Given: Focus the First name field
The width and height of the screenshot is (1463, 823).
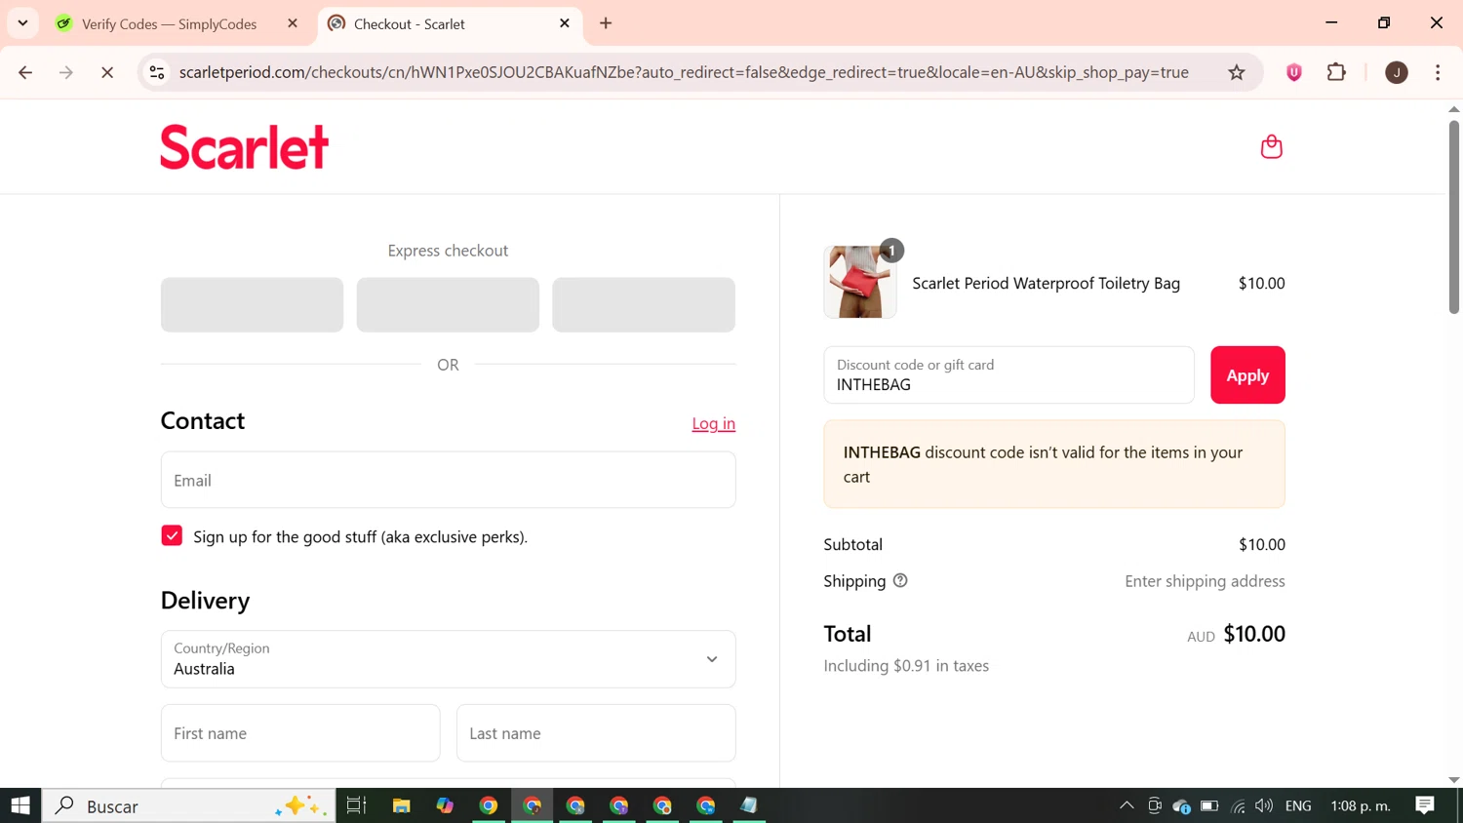Looking at the screenshot, I should click(300, 733).
